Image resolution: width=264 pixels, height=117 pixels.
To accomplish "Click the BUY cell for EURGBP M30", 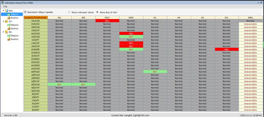I will pyautogui.click(x=131, y=49).
